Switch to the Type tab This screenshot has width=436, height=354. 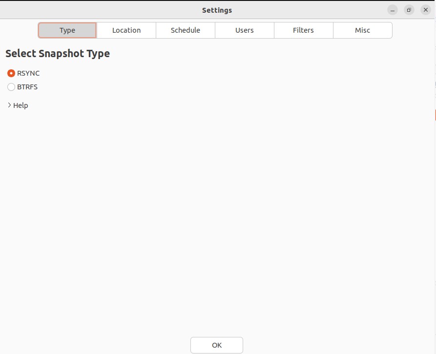(67, 30)
